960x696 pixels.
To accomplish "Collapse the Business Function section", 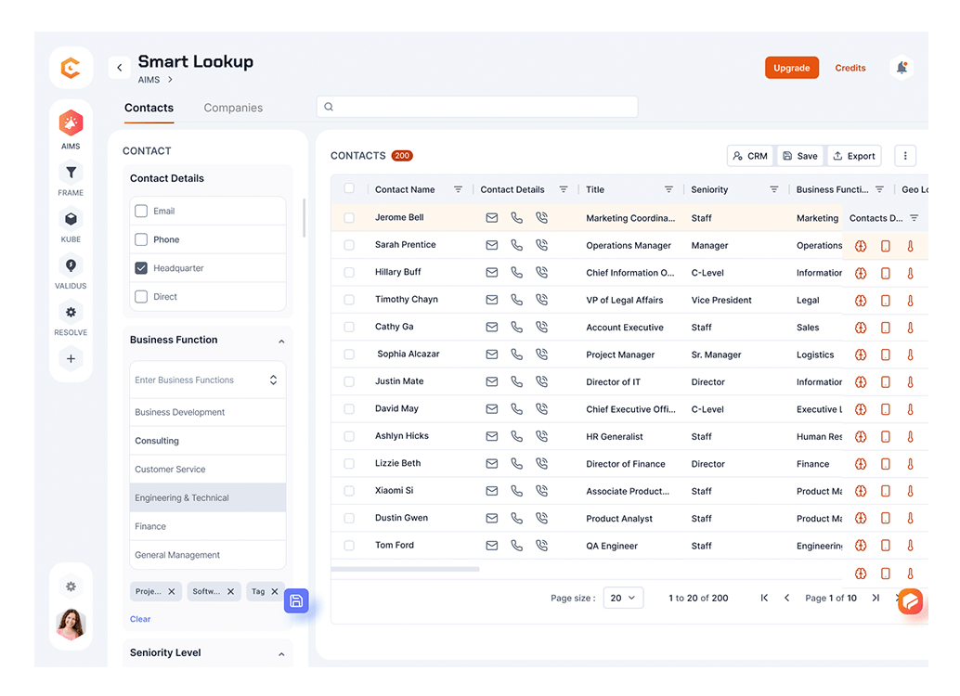I will 281,342.
